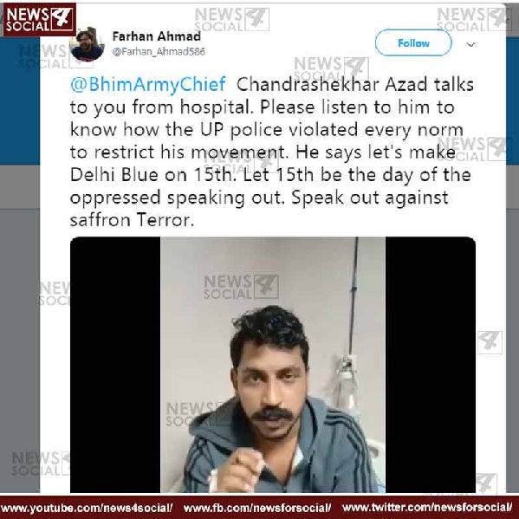Open the youtube.com/news4social link
Screen dimensions: 519x519
pyautogui.click(x=87, y=508)
